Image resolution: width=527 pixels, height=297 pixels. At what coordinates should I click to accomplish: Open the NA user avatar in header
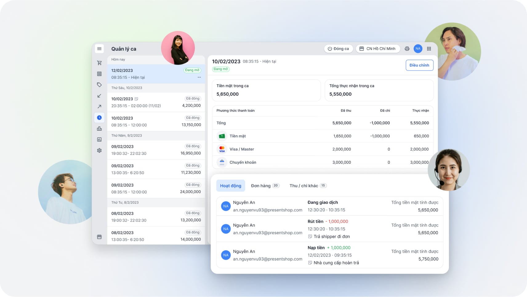tap(418, 49)
